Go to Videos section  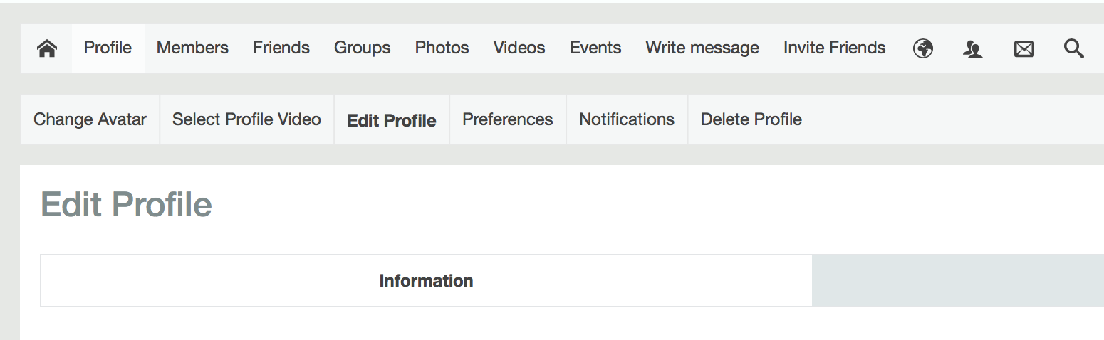519,48
